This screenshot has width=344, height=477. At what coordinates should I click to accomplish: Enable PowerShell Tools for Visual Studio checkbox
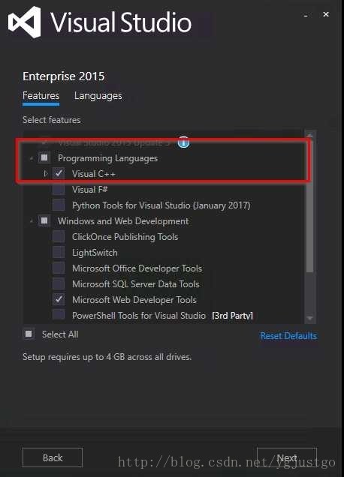59,314
